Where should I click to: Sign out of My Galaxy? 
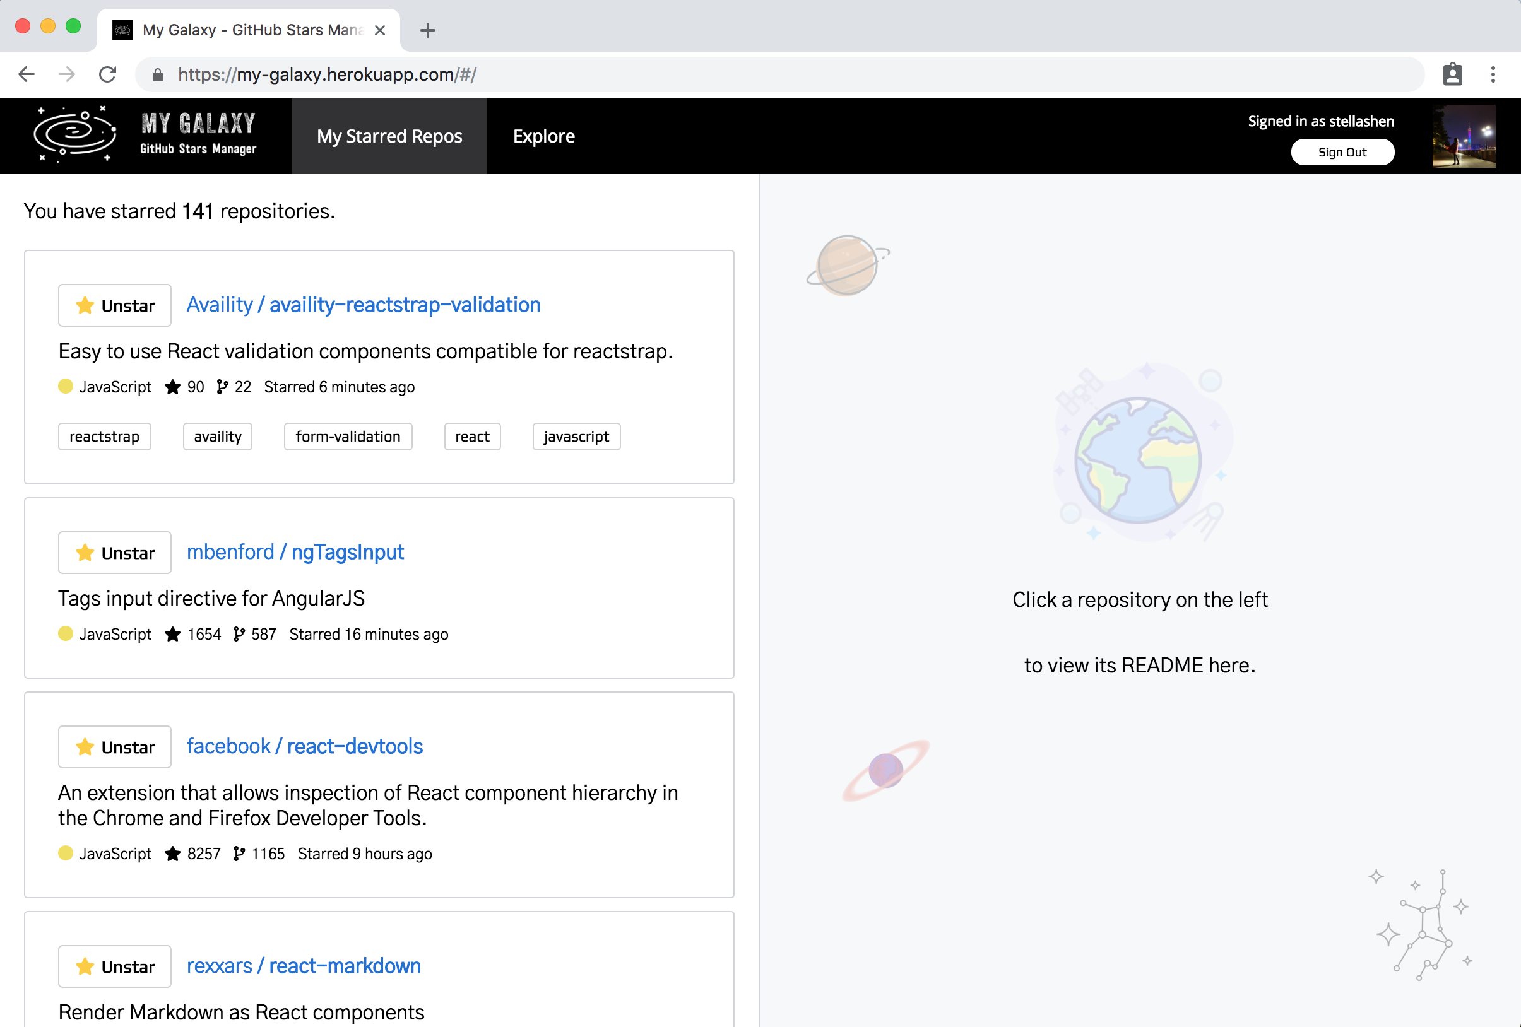coord(1342,152)
